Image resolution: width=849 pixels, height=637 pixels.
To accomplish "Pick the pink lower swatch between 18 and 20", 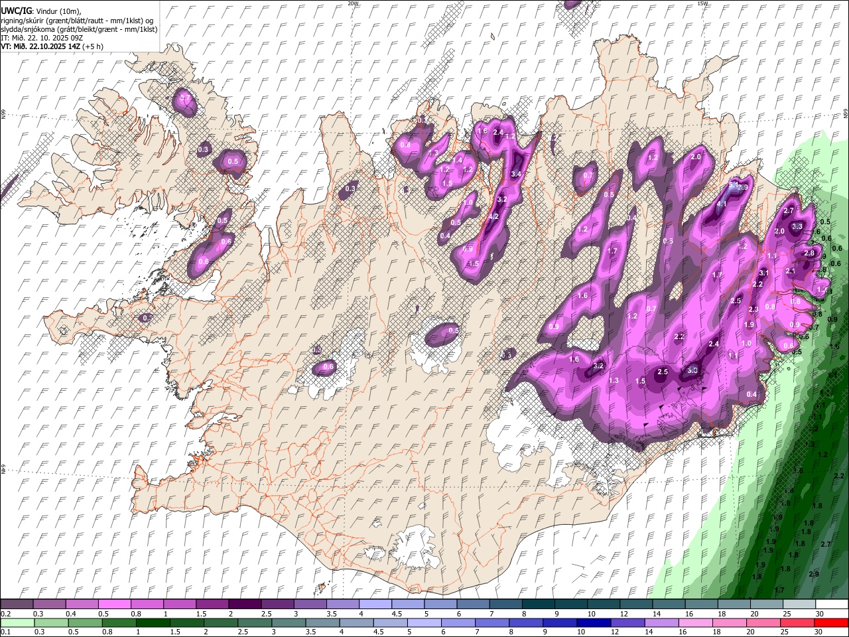I will click(728, 622).
